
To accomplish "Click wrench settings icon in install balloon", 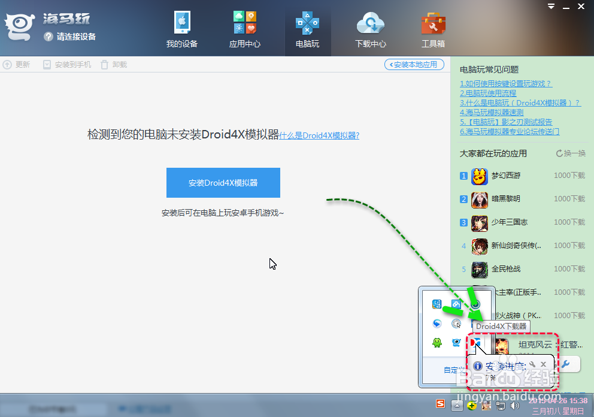I will (x=532, y=364).
